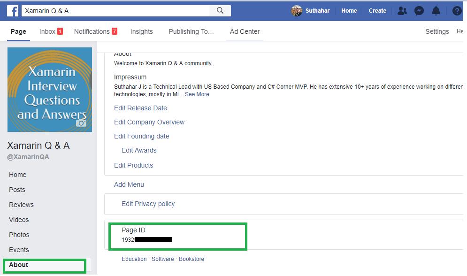The image size is (467, 276).
Task: Click the Impressum heading
Action: point(130,77)
